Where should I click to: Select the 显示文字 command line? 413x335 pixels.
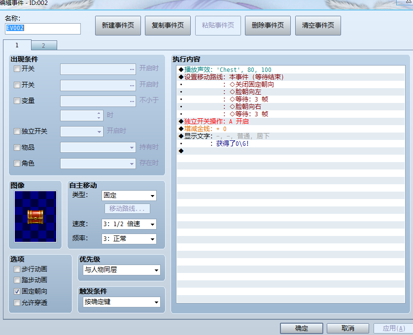click(x=290, y=136)
